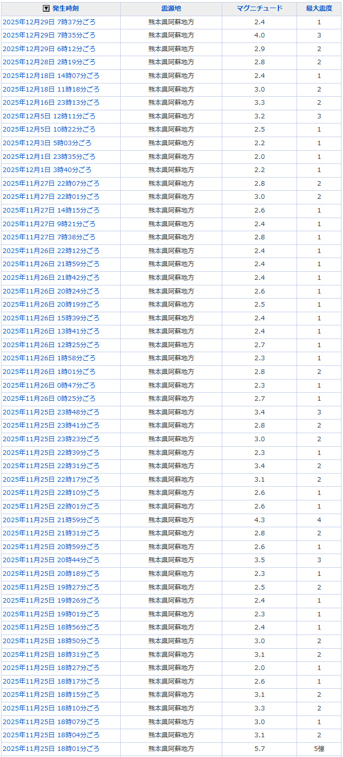Open the 2025年11月25日 23時48分ごろ earthquake entry
The height and width of the screenshot is (757, 343).
click(x=51, y=412)
